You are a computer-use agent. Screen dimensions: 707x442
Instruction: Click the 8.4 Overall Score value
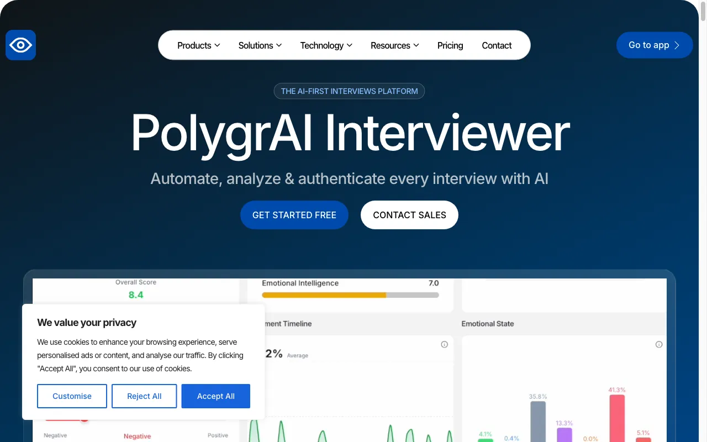tap(136, 295)
